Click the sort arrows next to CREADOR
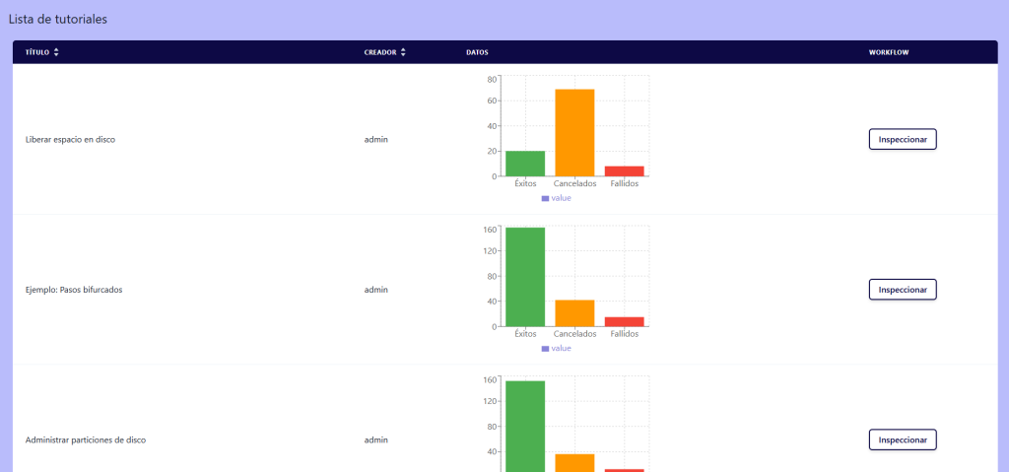The width and height of the screenshot is (1009, 472). point(403,52)
